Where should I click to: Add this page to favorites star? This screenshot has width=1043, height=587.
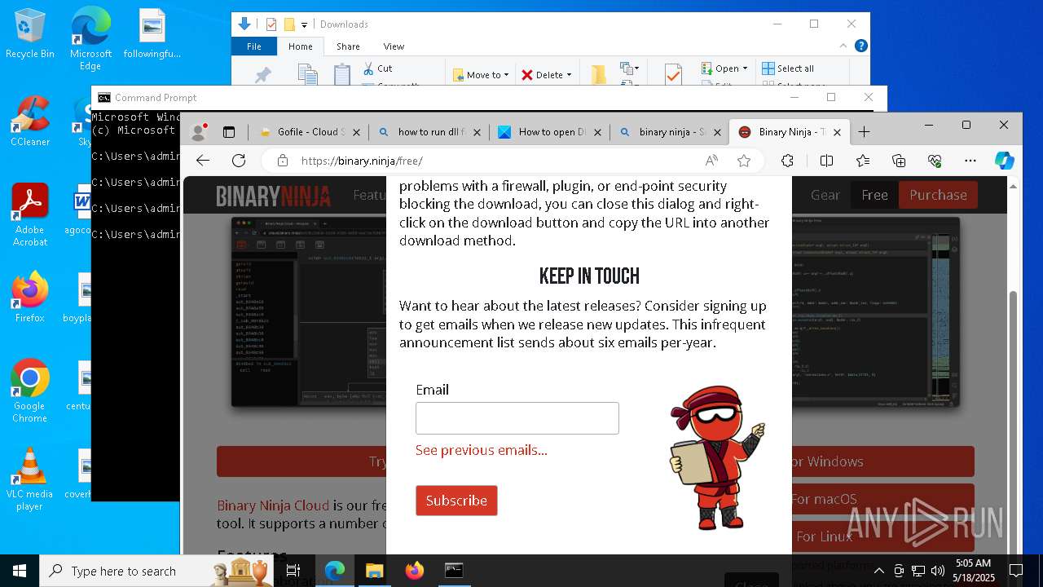[743, 161]
